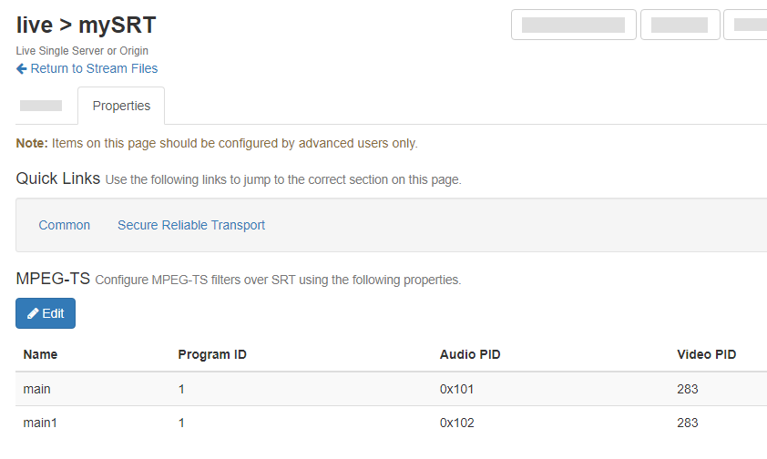Open the Return to Stream Files link
Image resolution: width=767 pixels, height=459 pixels.
[94, 68]
